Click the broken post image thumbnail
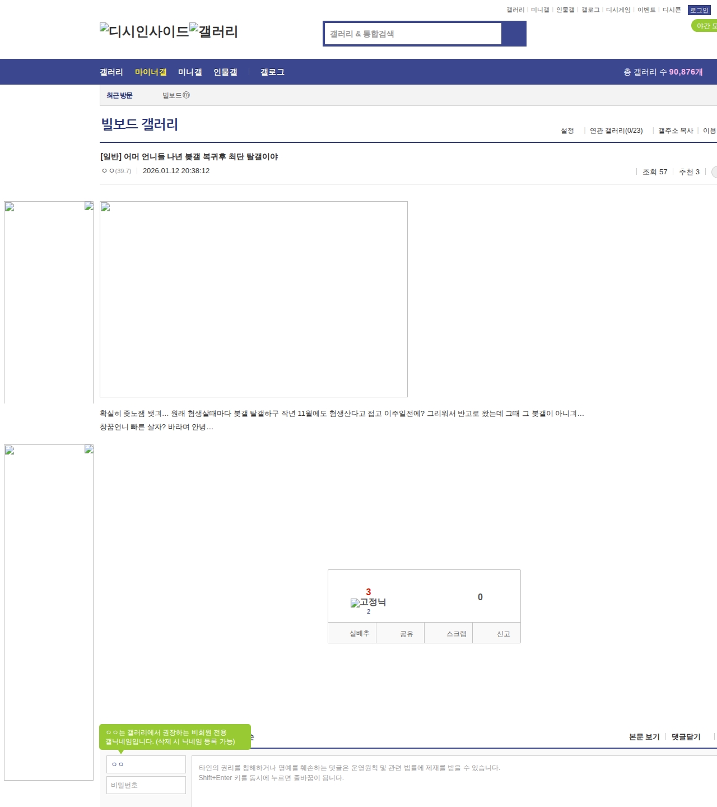This screenshot has height=807, width=717. coord(253,299)
